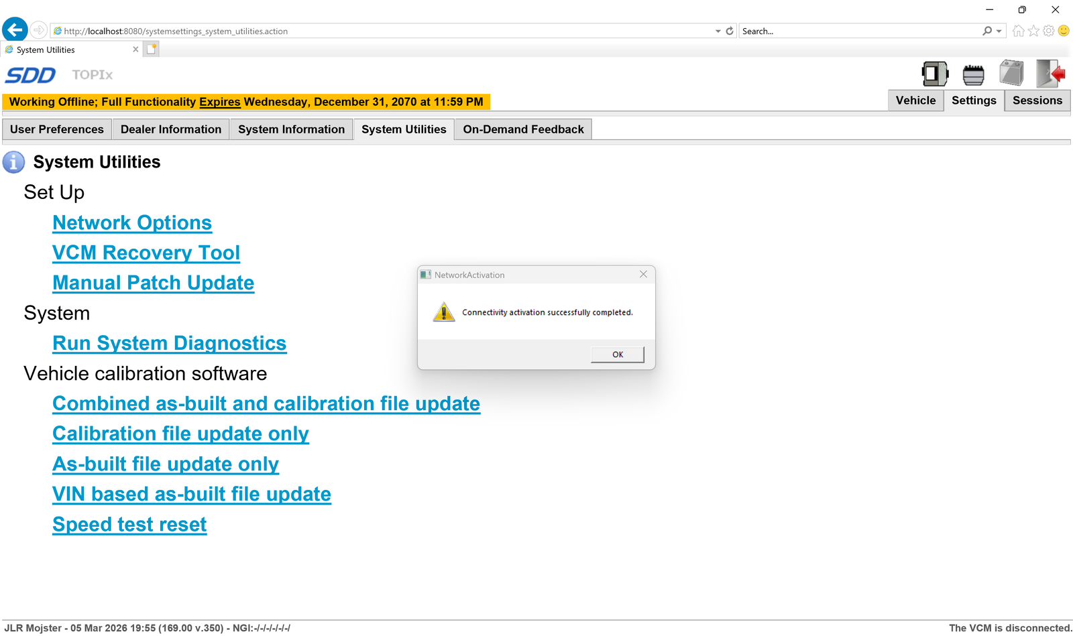Select the Dealer Information tab
Image resolution: width=1073 pixels, height=636 pixels.
171,129
